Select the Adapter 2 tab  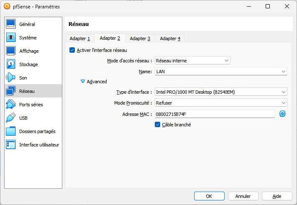[x=110, y=38]
